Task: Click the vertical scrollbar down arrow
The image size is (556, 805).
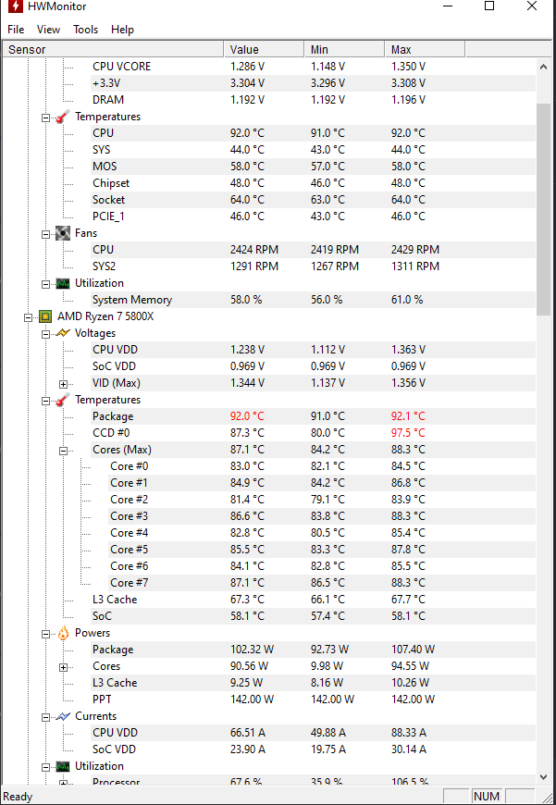Action: point(544,776)
